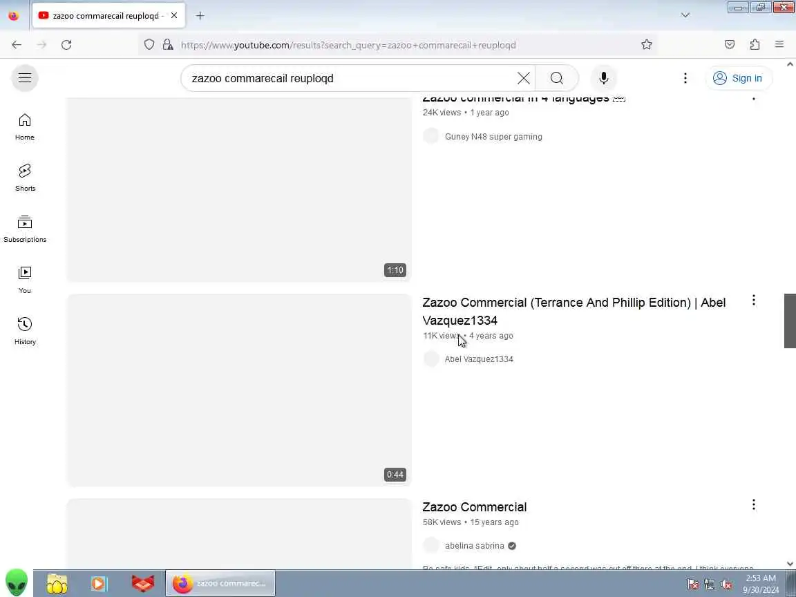Open the abelina sabrina channel name

click(474, 546)
